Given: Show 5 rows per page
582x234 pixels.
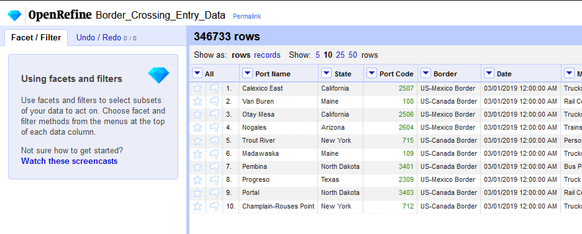Looking at the screenshot, I should [x=317, y=55].
